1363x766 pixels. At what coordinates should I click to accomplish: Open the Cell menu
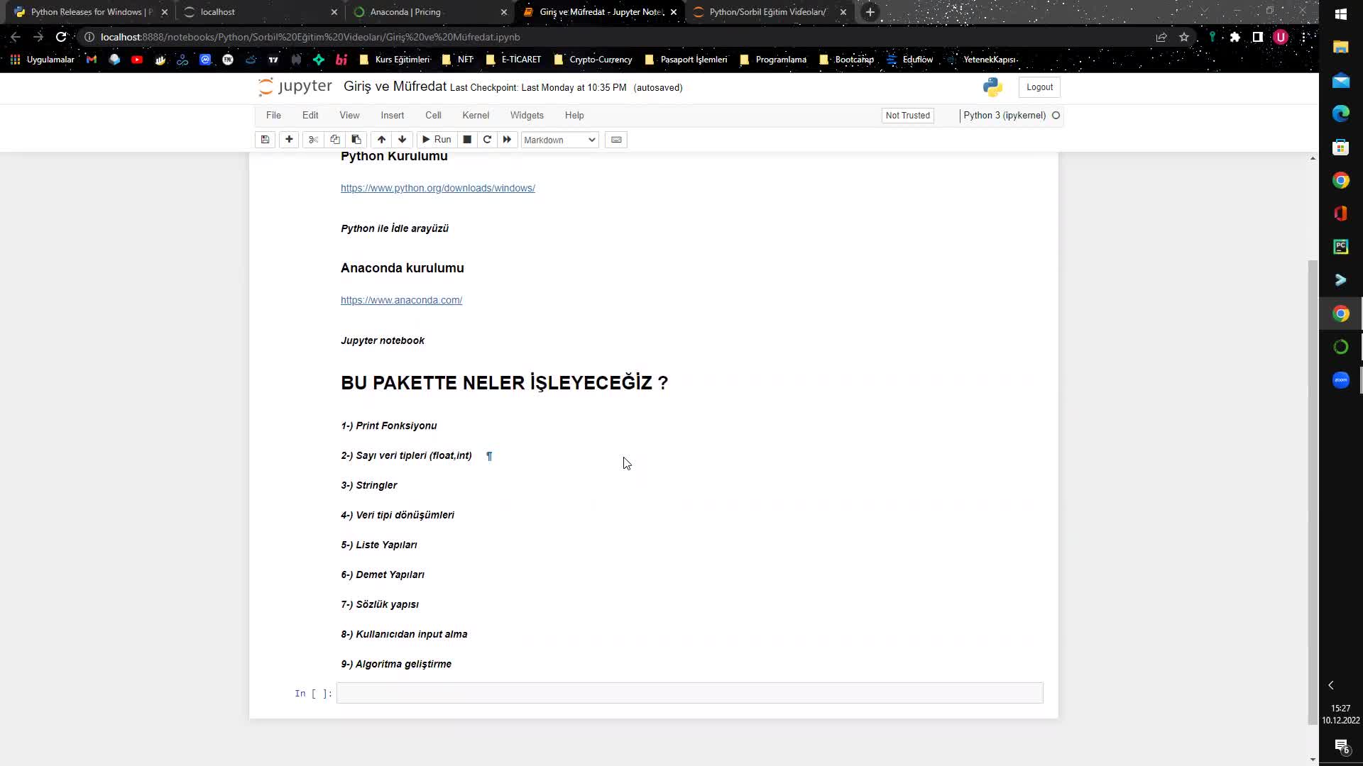[432, 114]
